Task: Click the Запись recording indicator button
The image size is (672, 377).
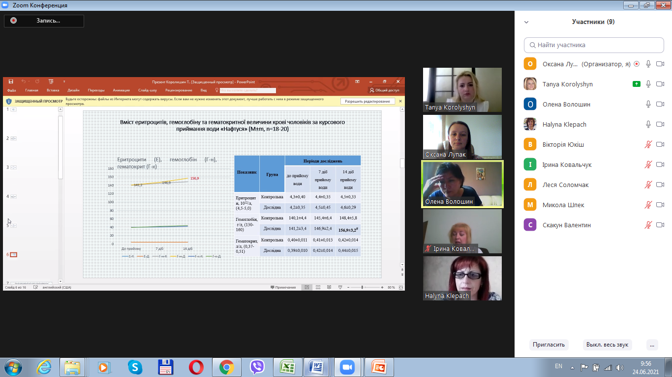Action: [x=44, y=21]
